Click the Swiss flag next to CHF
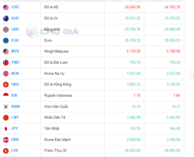 [x=6, y=151]
